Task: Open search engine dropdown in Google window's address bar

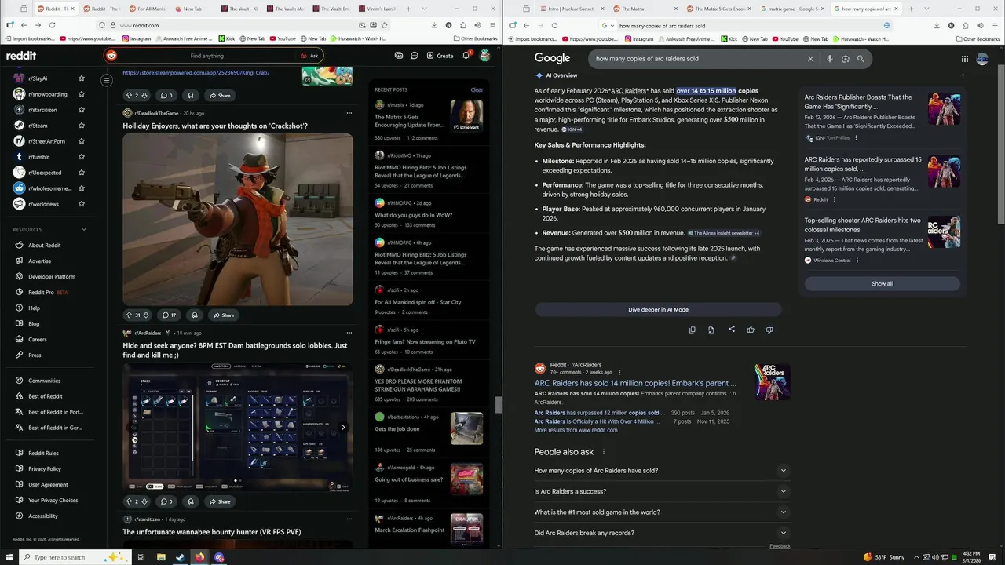Action: coord(608,25)
